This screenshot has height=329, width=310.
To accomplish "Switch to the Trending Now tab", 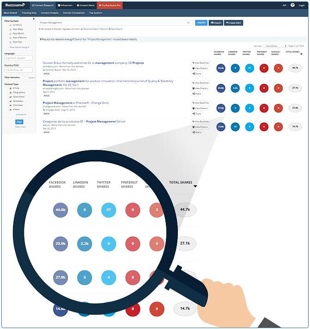I will 29,13.
